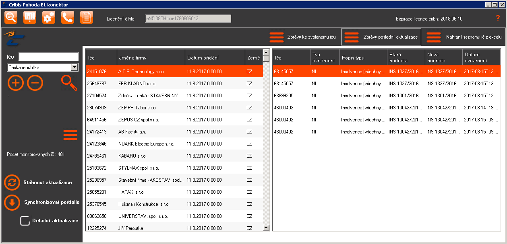Image resolution: width=507 pixels, height=244 pixels.
Task: Open the settings gears toolbar icon
Action: tap(49, 17)
